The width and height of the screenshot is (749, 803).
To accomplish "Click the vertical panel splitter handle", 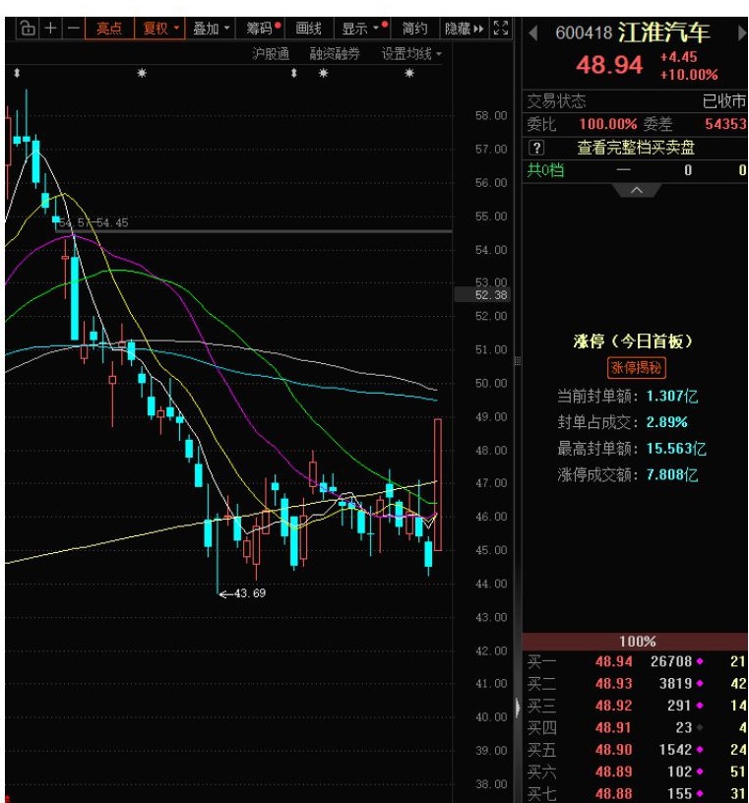I will tap(518, 360).
